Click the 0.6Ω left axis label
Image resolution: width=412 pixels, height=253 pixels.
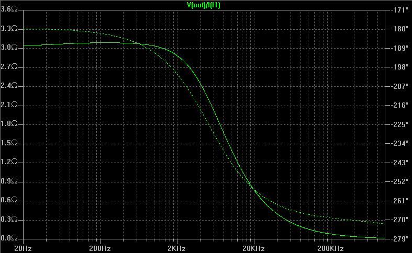9,200
